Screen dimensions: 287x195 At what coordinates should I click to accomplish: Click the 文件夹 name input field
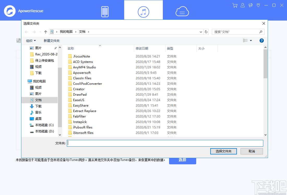click(165, 143)
